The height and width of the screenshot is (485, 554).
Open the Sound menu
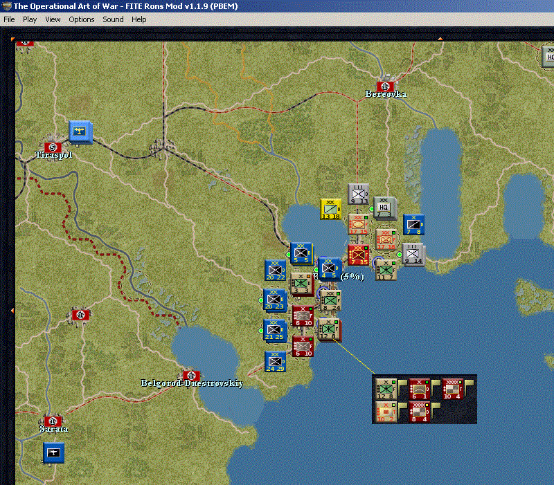pyautogui.click(x=113, y=19)
